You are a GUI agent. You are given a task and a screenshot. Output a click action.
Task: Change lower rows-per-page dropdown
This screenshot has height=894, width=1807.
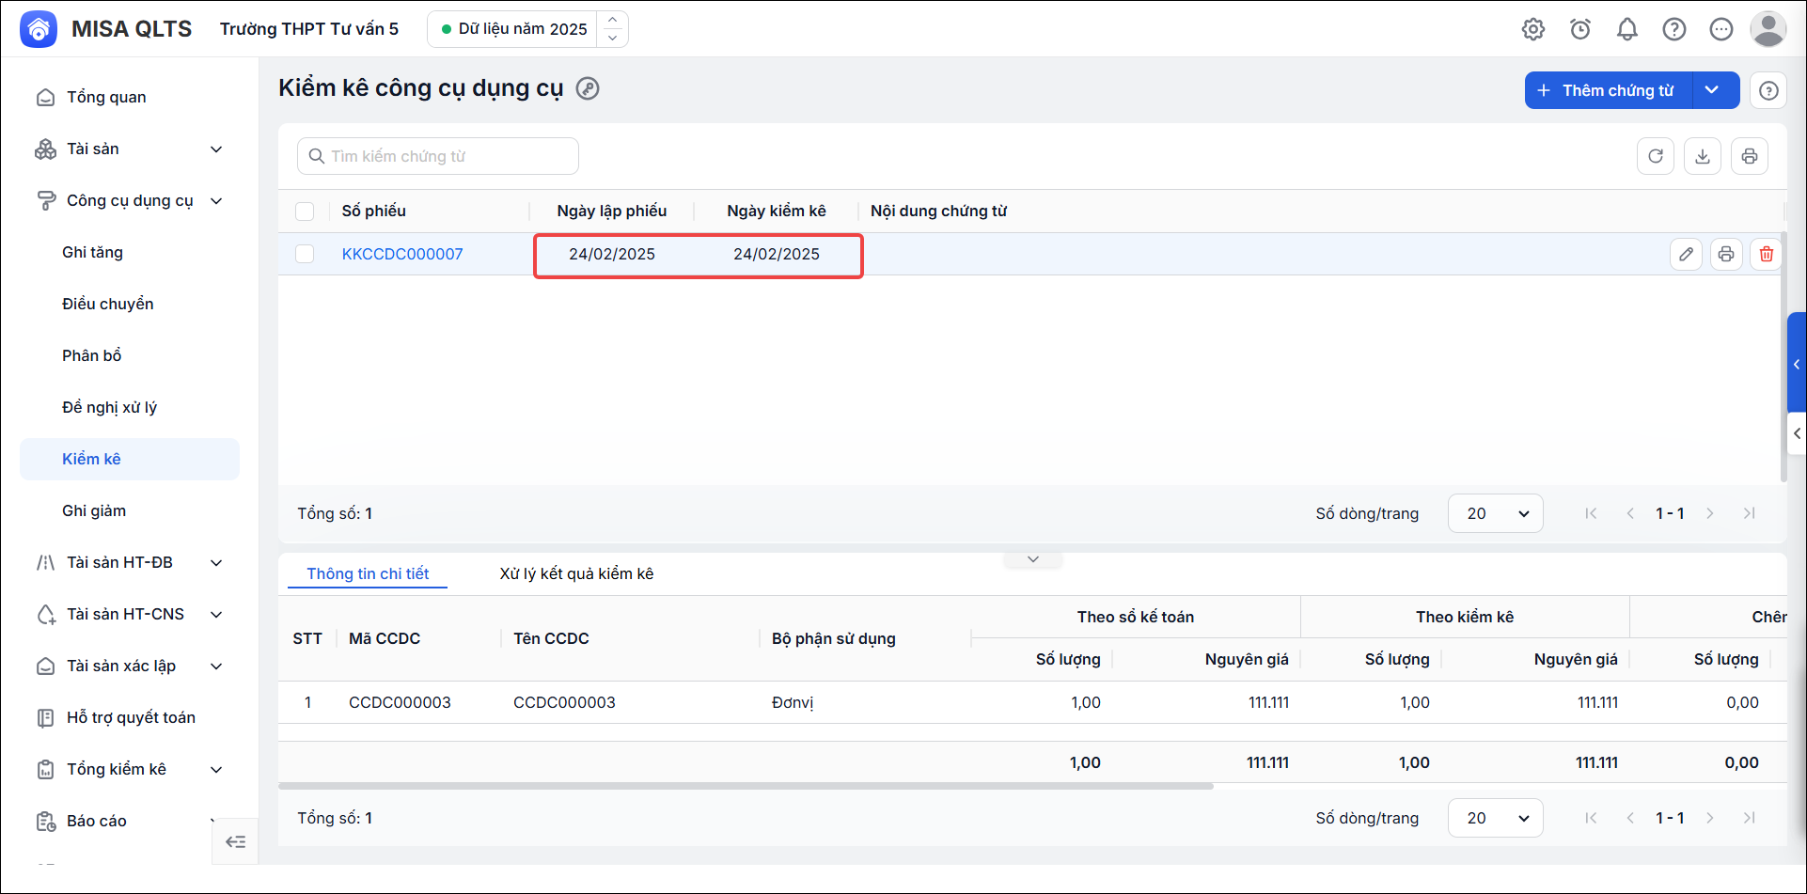[x=1496, y=818]
